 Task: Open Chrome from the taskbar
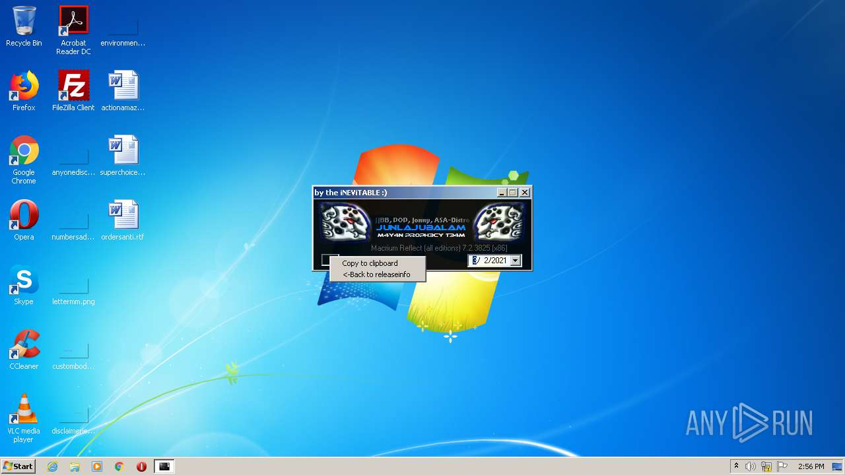[x=119, y=466]
